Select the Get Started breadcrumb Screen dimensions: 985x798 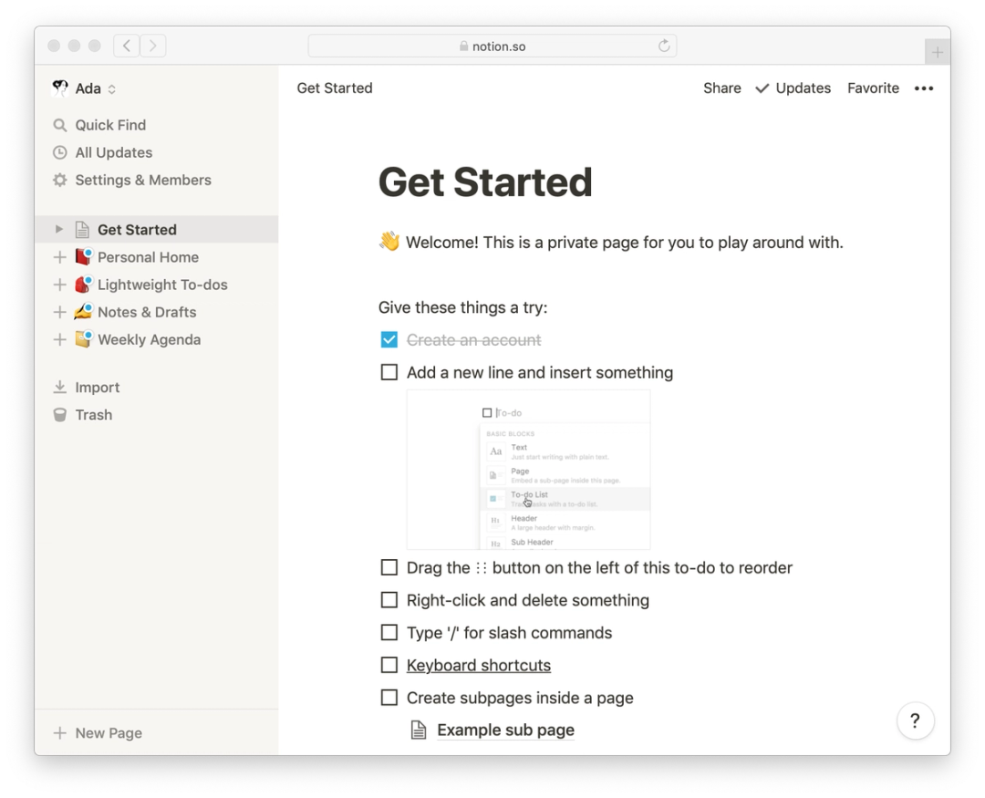click(335, 88)
